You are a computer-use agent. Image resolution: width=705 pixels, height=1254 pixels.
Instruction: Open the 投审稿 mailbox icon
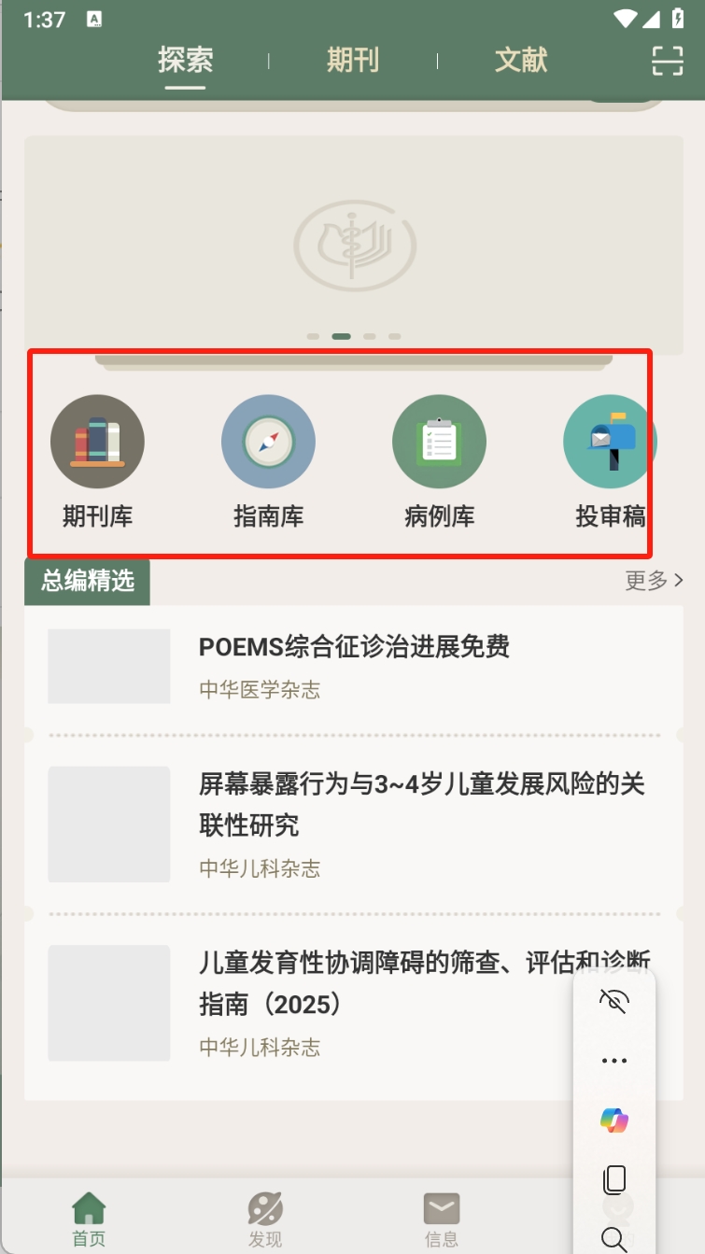point(609,442)
